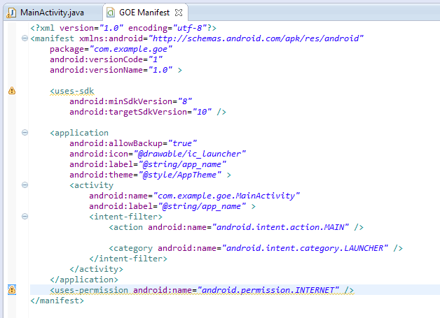Click android:label under the application tag
This screenshot has width=440, height=318.
pos(148,164)
